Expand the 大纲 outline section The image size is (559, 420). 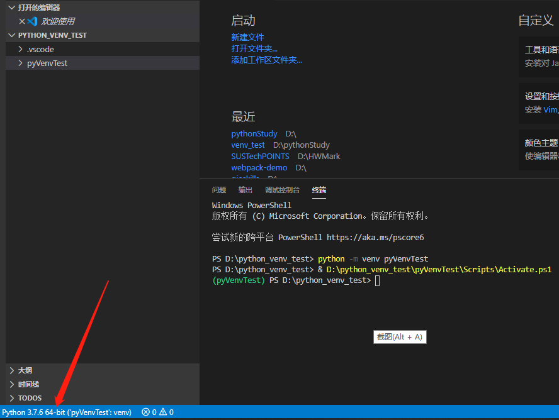click(12, 370)
